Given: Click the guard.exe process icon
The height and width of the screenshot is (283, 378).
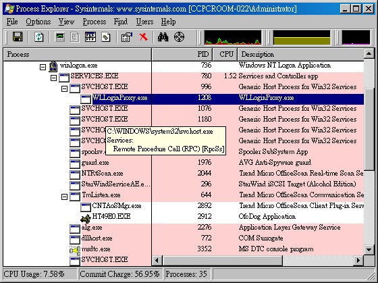Looking at the screenshot, I should (75, 164).
